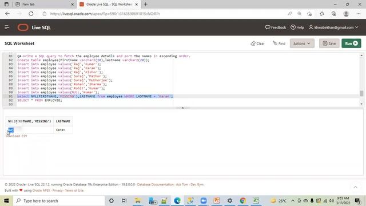
Task: Click the NVL(FIRSTNAME,'MISSING') column header
Action: 29,121
